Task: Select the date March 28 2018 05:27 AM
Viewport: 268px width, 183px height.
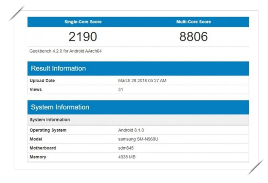Action: click(142, 81)
